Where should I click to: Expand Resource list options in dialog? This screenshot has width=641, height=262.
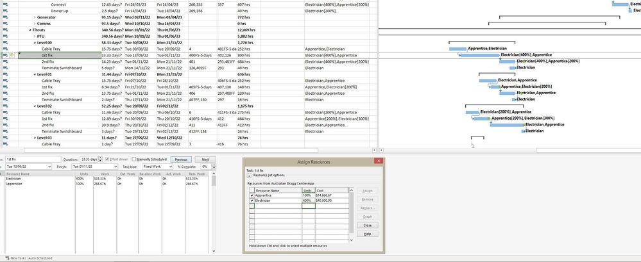tap(249, 176)
